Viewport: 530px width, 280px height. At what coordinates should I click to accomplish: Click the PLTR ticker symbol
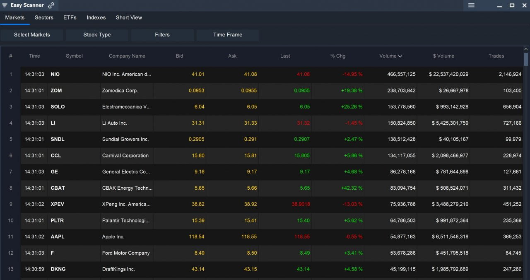point(57,220)
